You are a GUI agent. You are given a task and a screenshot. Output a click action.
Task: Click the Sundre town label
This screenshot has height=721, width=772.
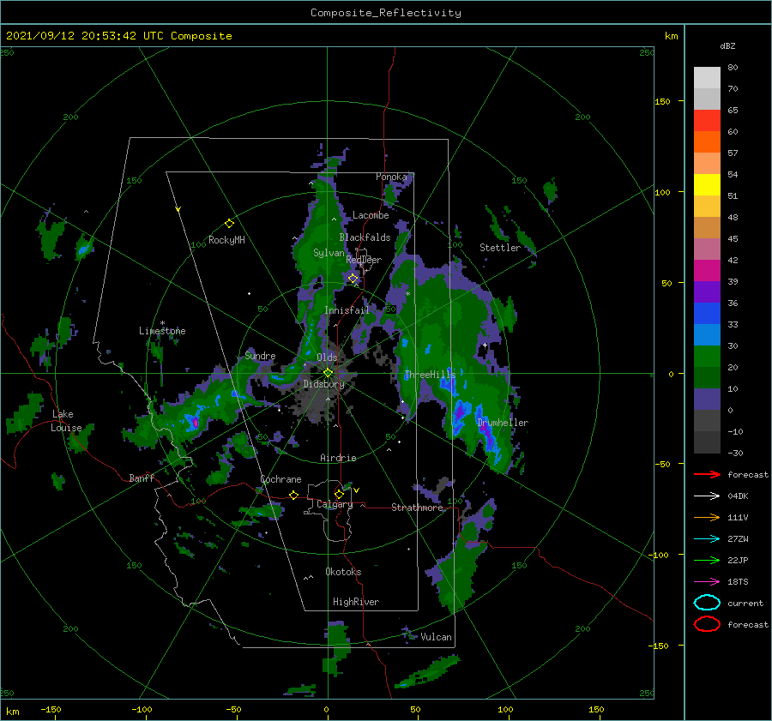click(260, 355)
